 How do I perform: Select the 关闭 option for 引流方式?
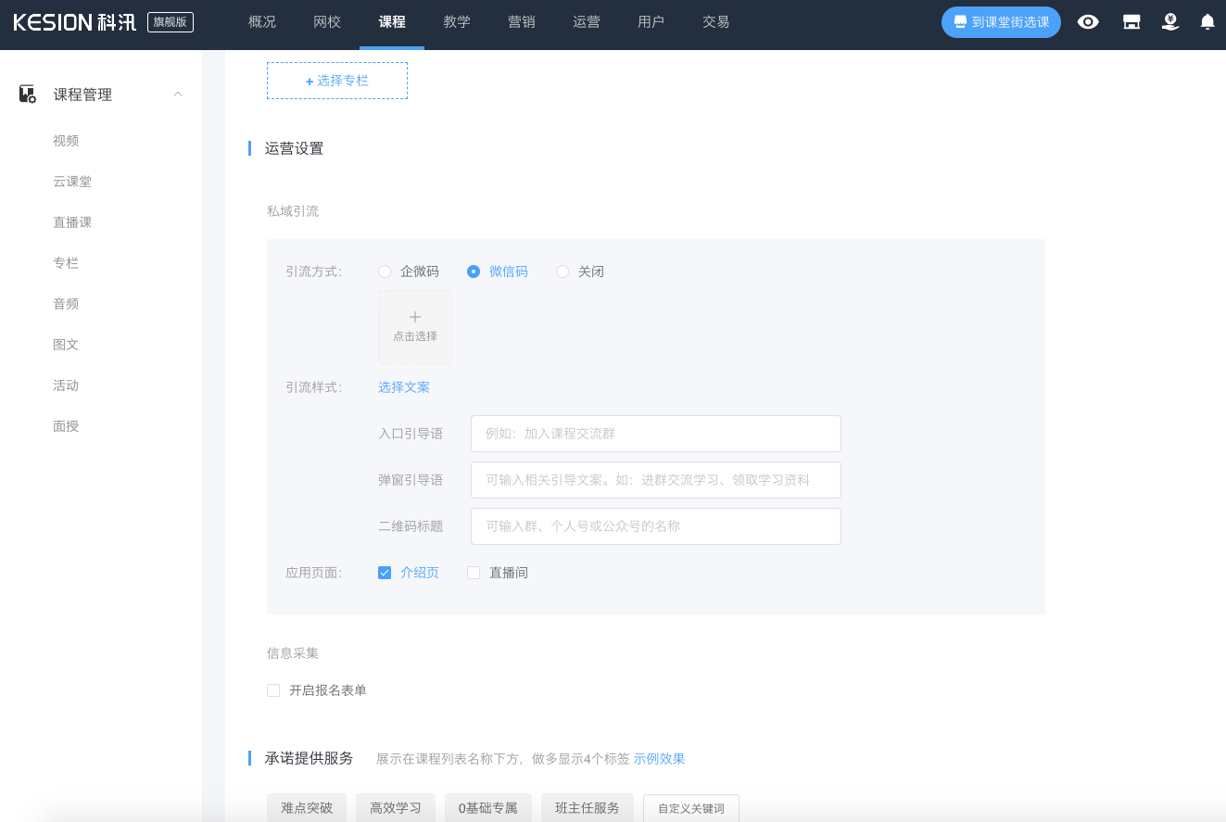click(x=562, y=271)
